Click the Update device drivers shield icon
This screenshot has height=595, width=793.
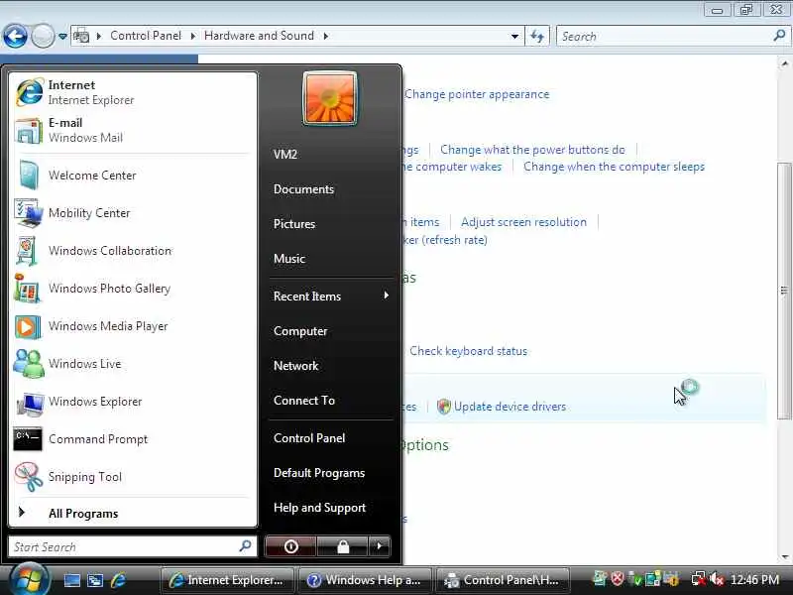[443, 407]
